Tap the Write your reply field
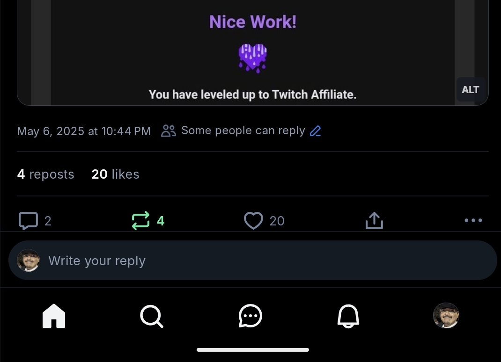 tap(262, 261)
